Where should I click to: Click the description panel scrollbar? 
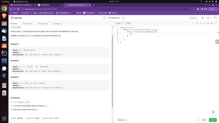(x=113, y=71)
